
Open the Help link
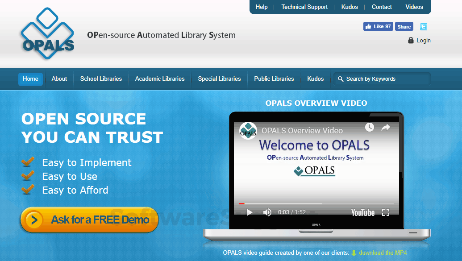[x=261, y=7]
